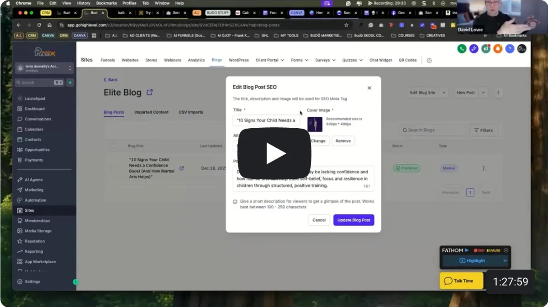Open the Sites settings gear icon
The image size is (548, 307).
[429, 60]
